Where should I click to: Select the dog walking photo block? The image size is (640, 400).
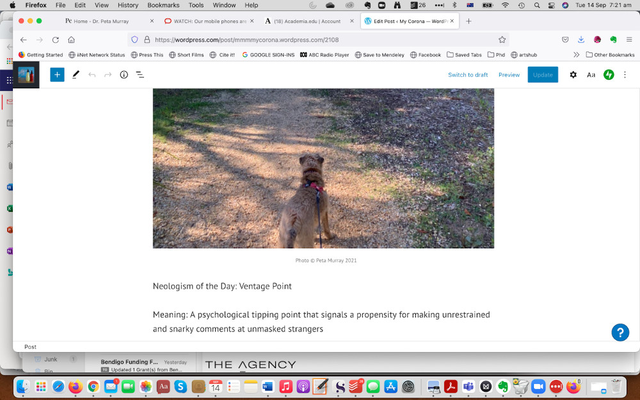coord(323,168)
